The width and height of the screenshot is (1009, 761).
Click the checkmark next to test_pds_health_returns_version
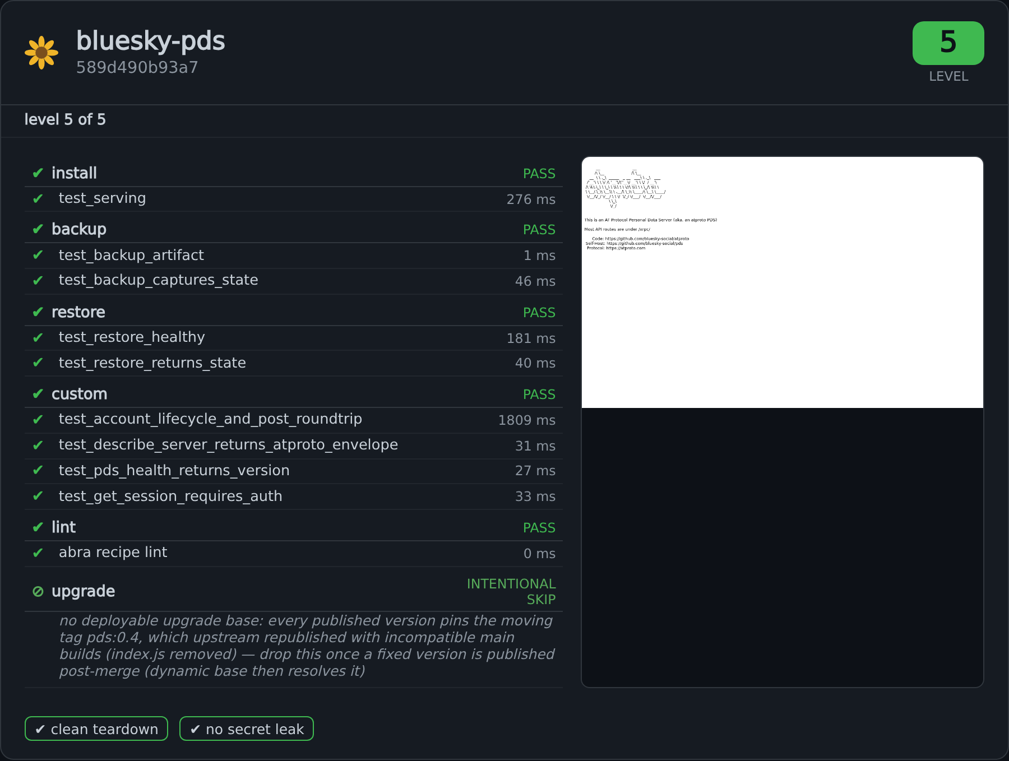point(38,470)
